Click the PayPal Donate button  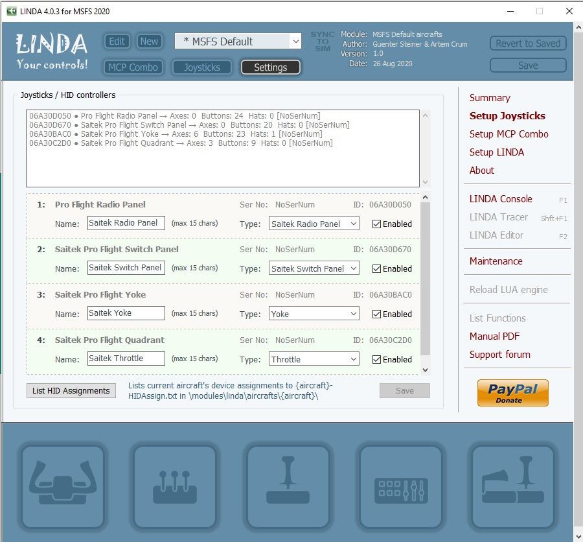coord(513,393)
